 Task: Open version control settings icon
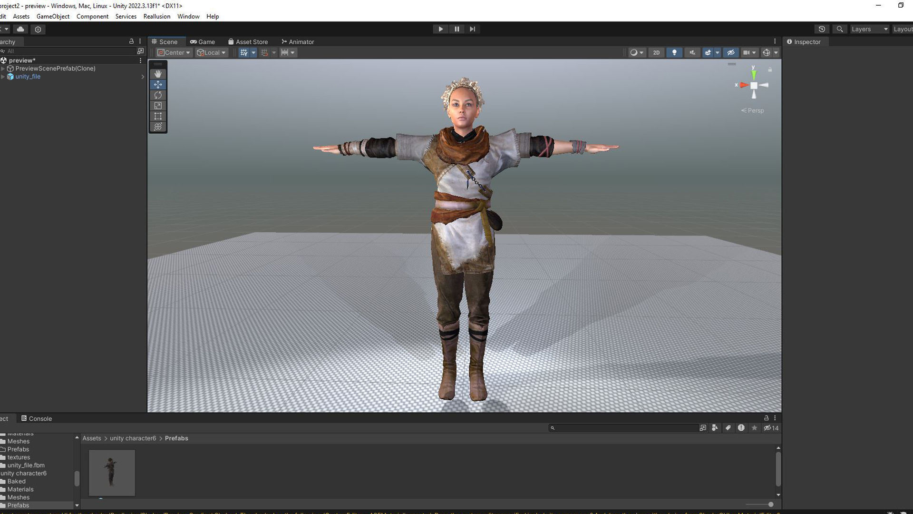38,29
